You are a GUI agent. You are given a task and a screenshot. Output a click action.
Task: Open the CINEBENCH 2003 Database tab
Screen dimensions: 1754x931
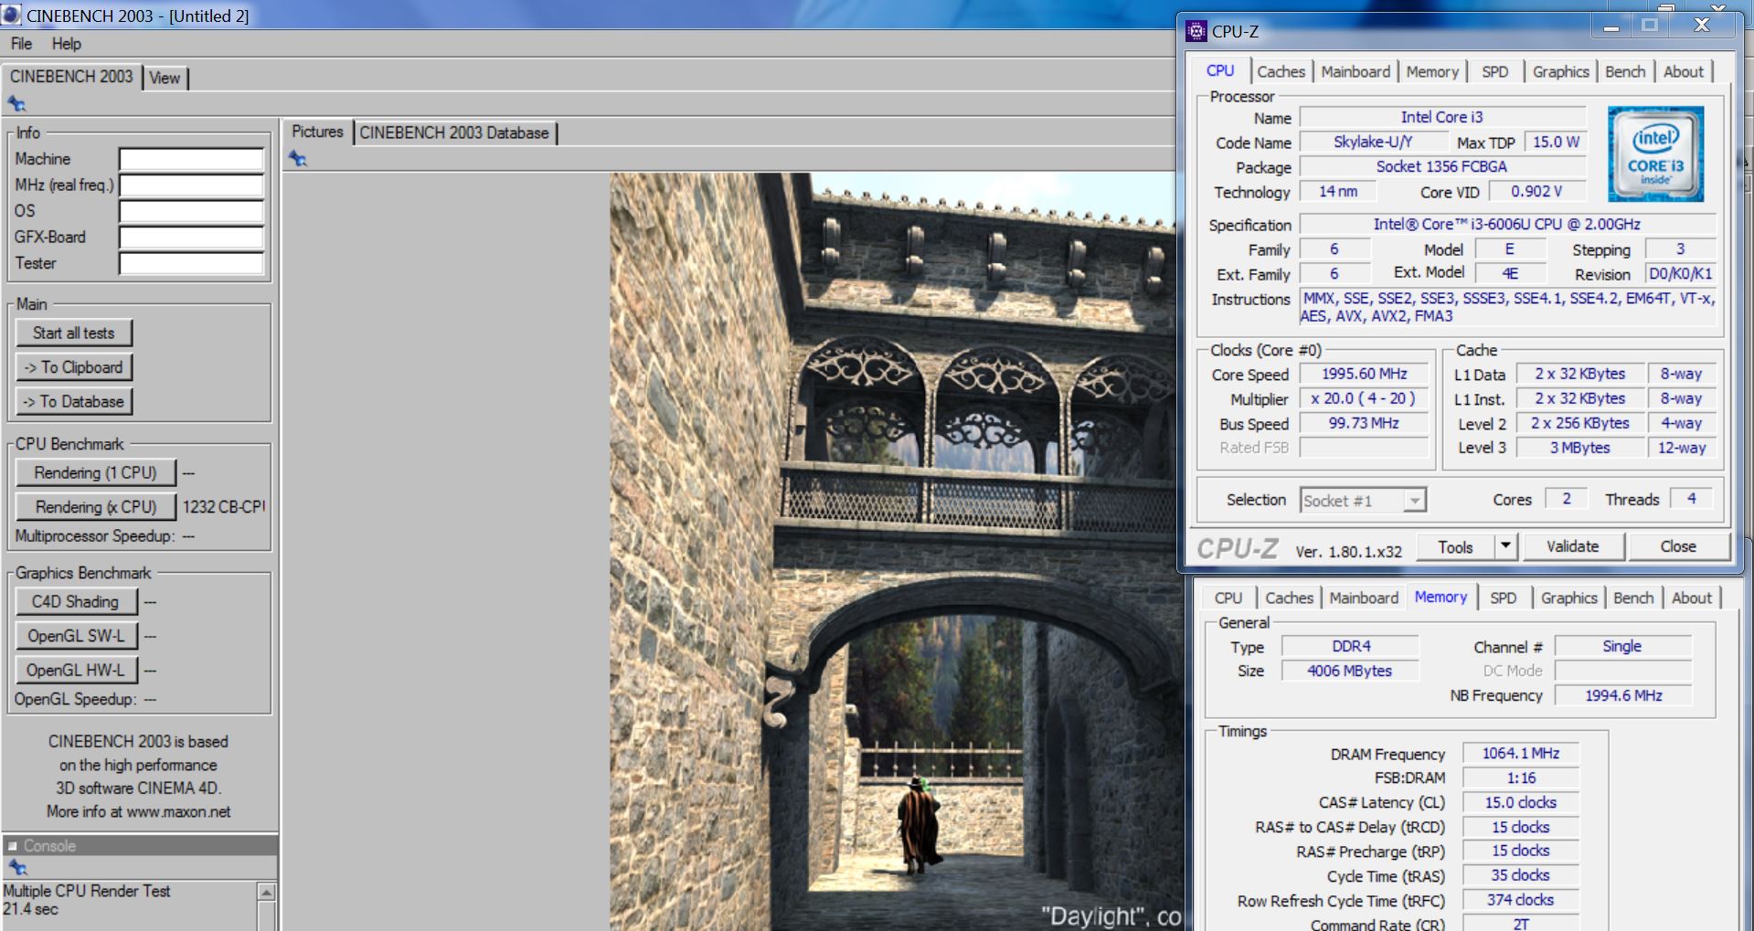click(x=454, y=132)
